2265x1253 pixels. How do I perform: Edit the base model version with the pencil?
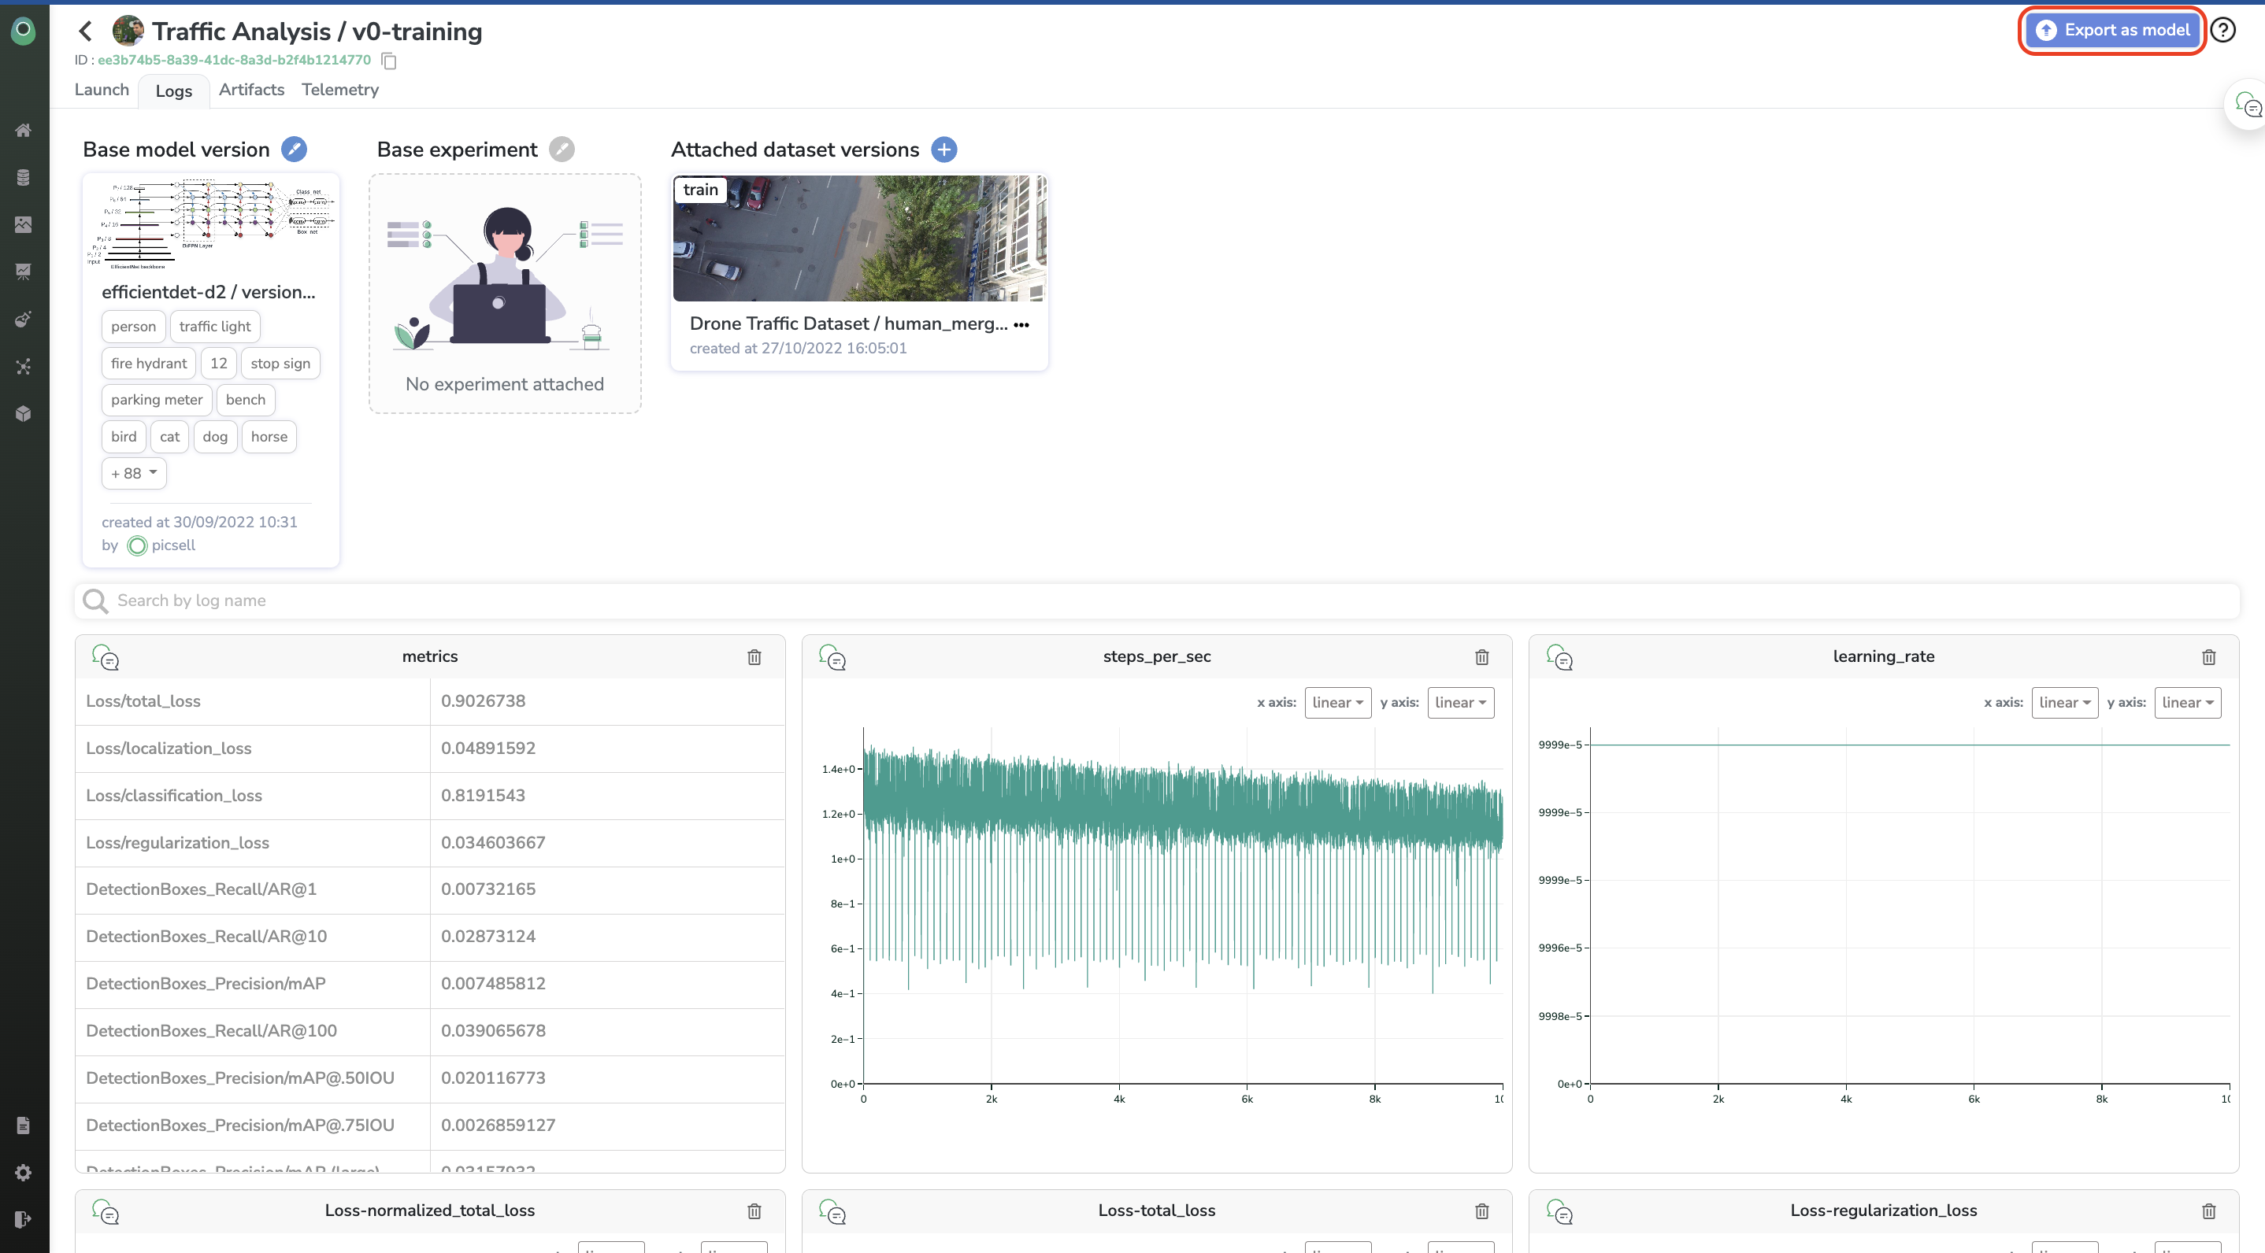tap(294, 150)
